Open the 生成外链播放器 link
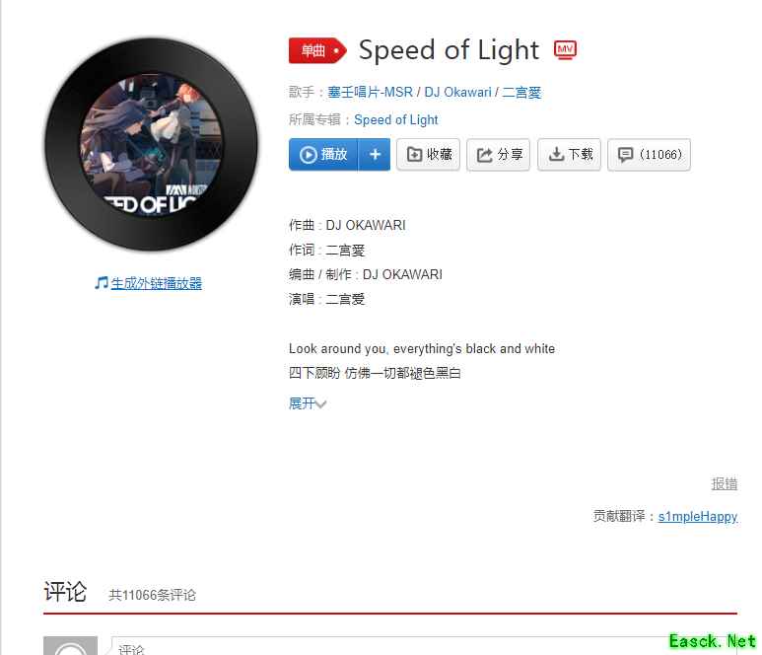 tap(156, 283)
